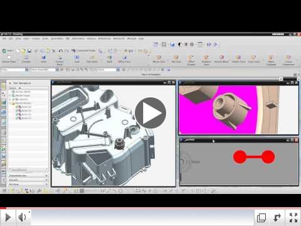The width and height of the screenshot is (301, 226).
Task: Toggle checkbox of first Body row under Model History
Action: click(17, 107)
